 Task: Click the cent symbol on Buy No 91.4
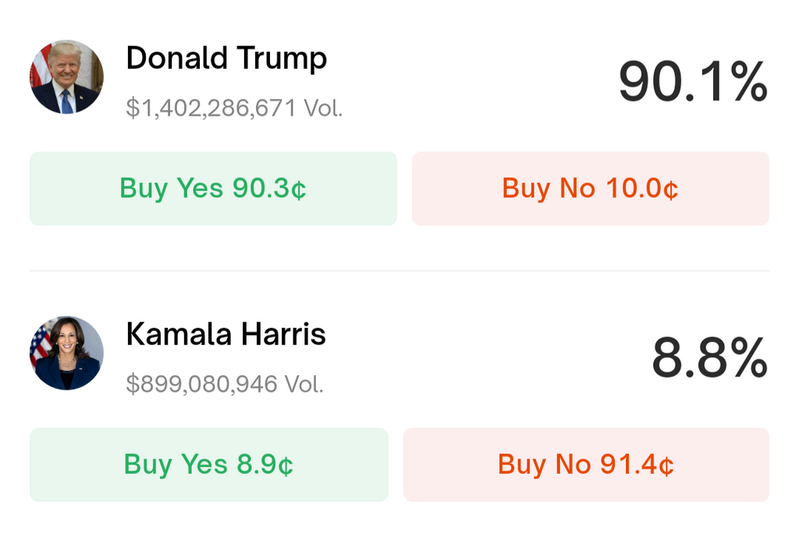pos(666,466)
